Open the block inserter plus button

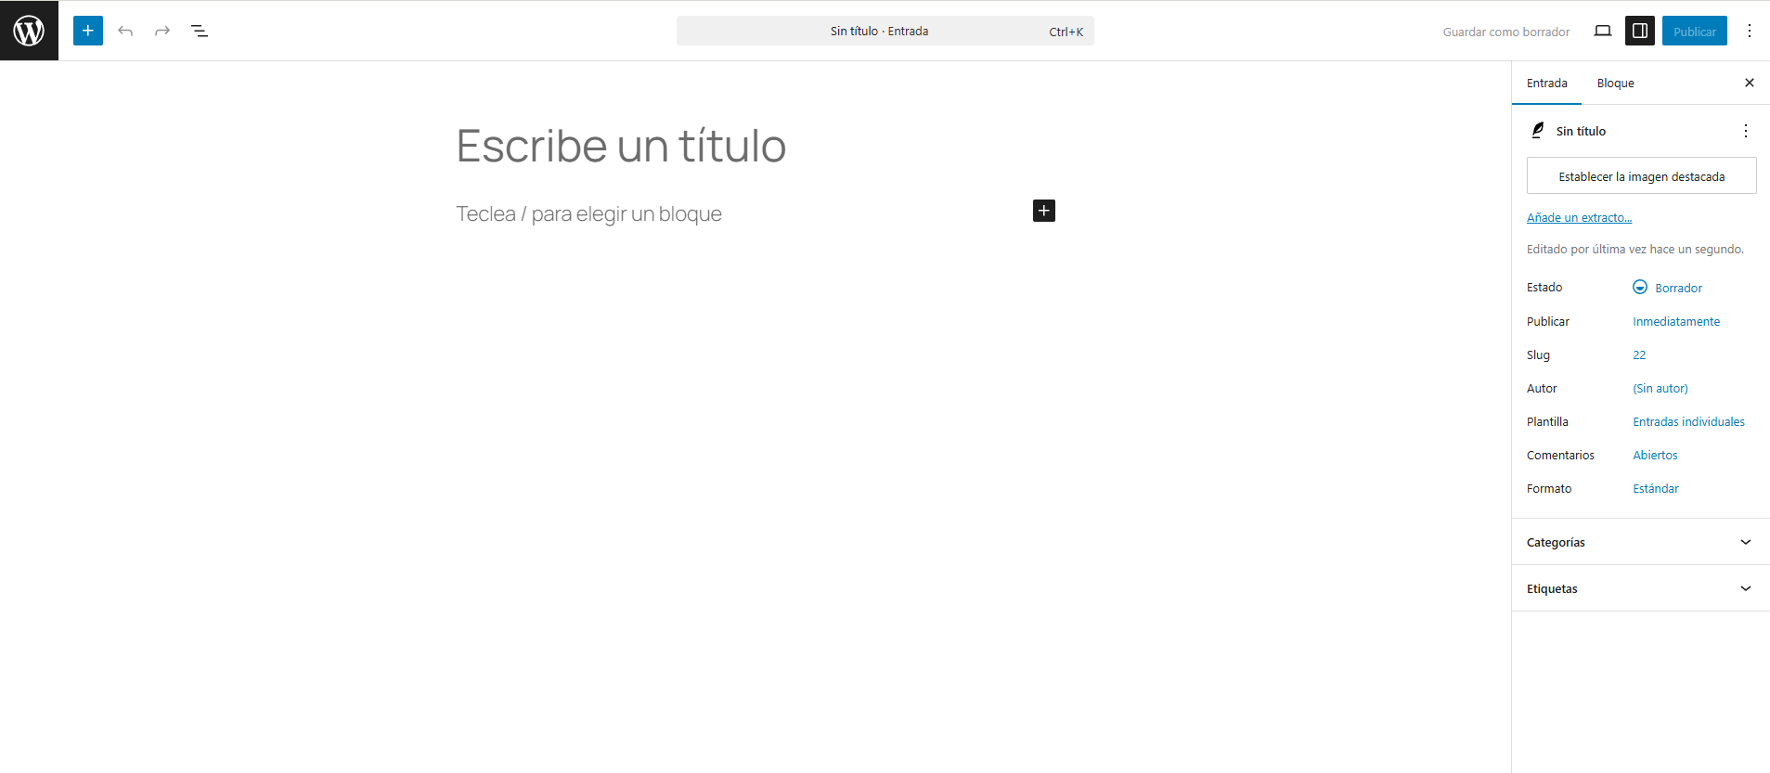tap(88, 31)
